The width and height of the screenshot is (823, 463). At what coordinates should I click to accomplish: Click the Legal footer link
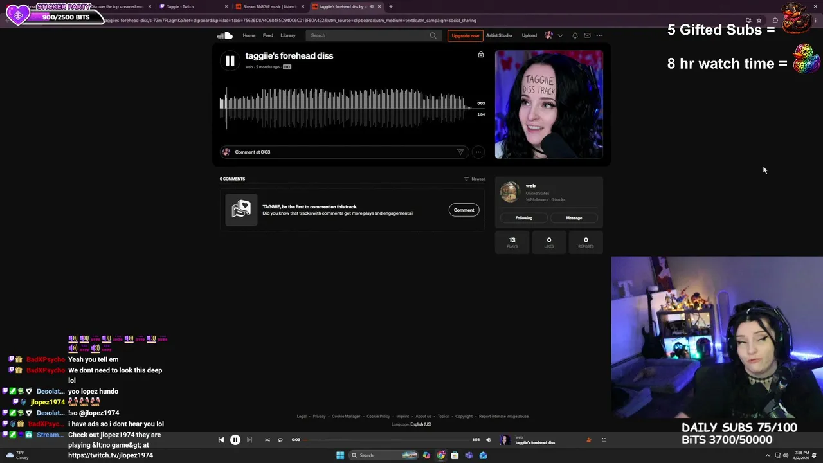tap(302, 416)
